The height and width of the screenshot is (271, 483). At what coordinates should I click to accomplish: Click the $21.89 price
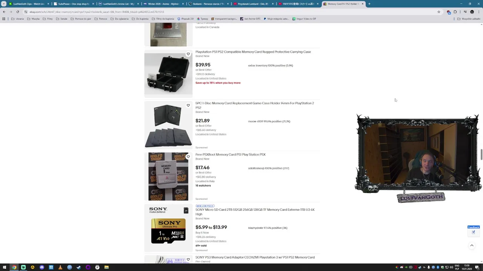coord(203,121)
